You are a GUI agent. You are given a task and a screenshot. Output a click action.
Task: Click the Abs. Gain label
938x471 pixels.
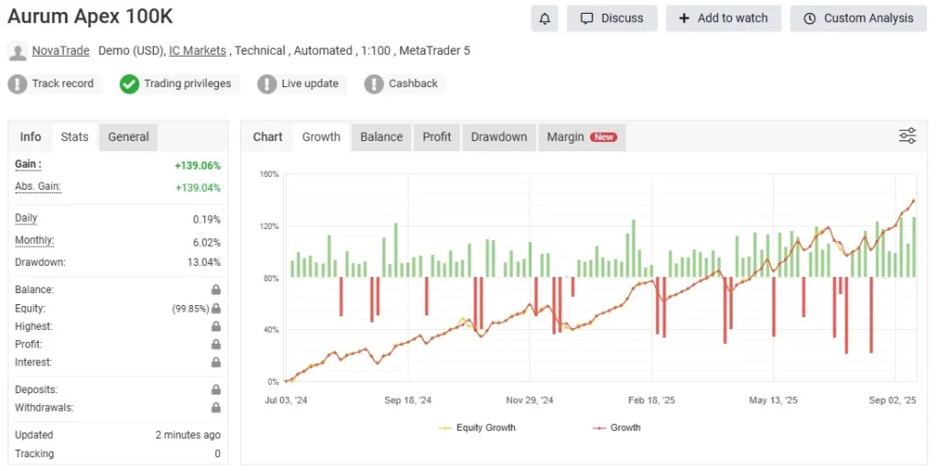(x=38, y=186)
